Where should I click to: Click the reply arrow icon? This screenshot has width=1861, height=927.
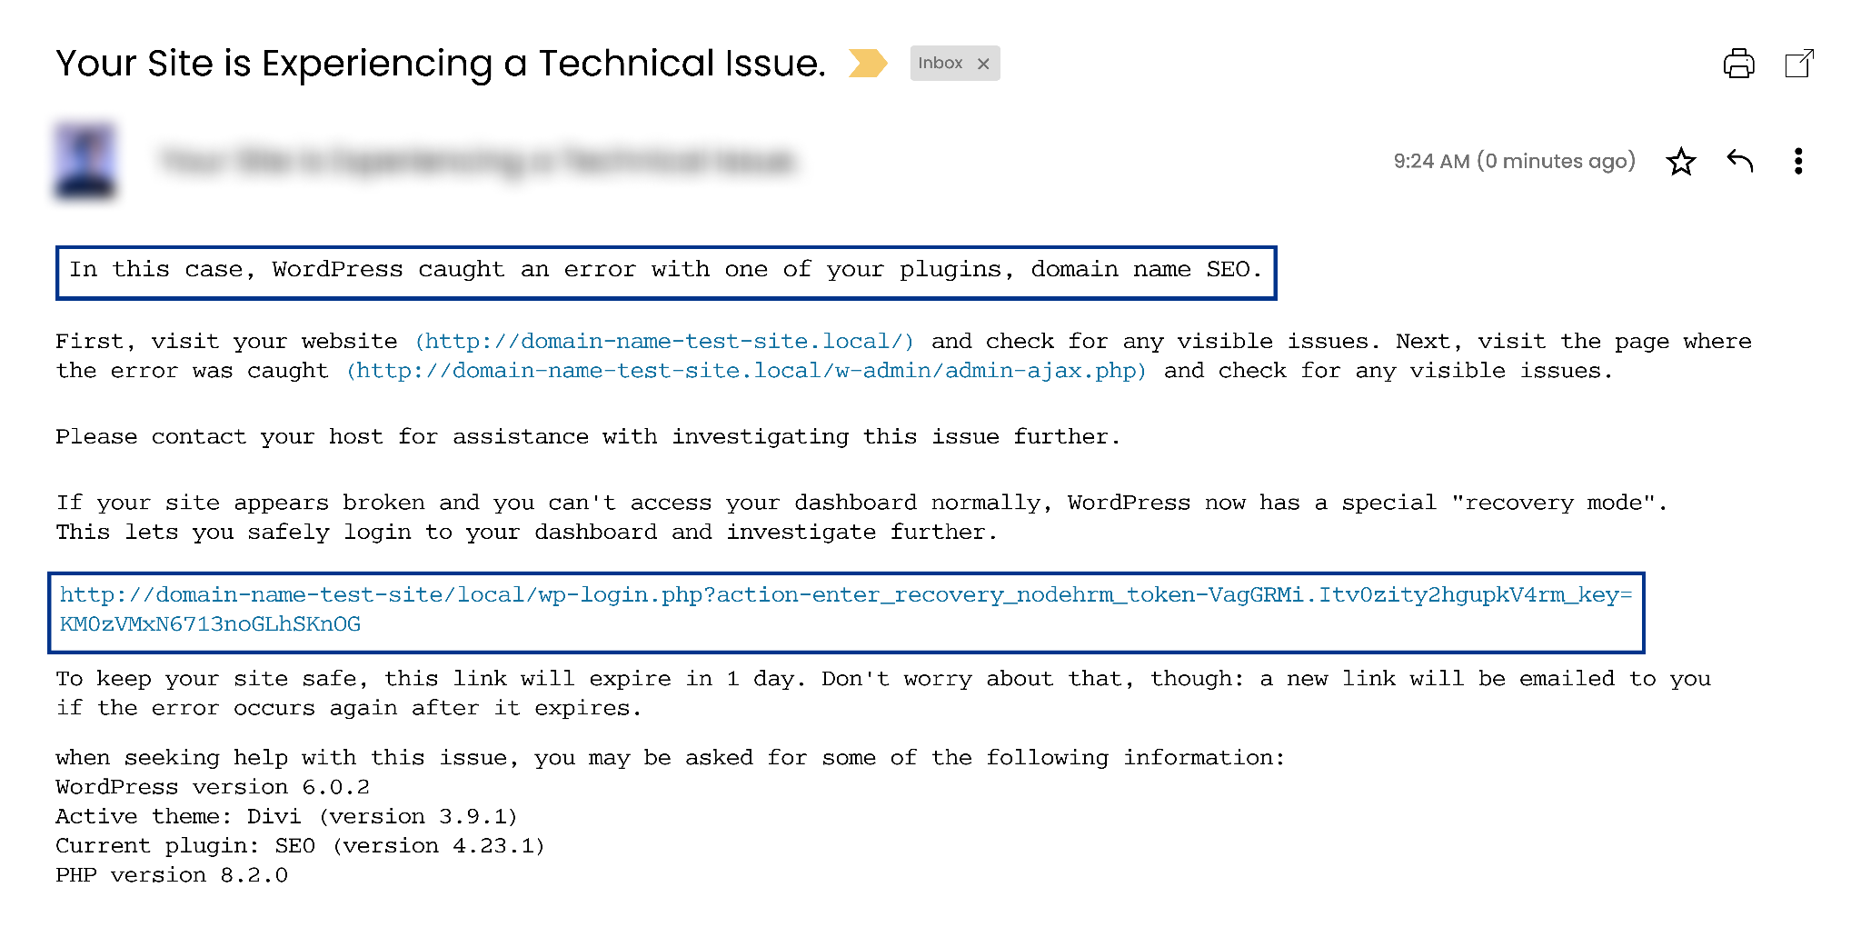(x=1739, y=162)
